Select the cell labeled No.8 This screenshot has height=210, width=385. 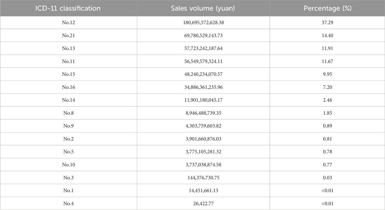[x=69, y=113]
